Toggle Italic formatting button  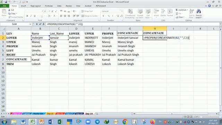click(x=31, y=16)
